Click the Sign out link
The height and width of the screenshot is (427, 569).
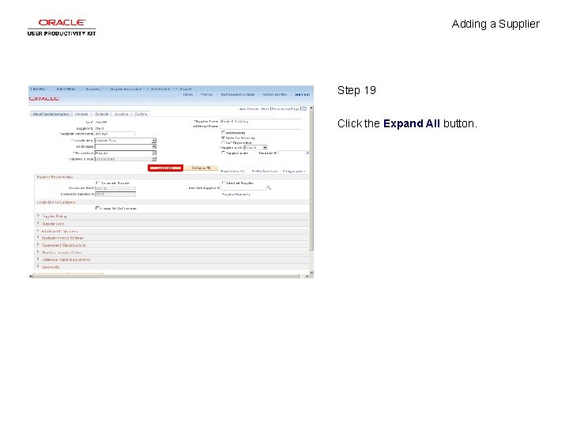pyautogui.click(x=302, y=94)
